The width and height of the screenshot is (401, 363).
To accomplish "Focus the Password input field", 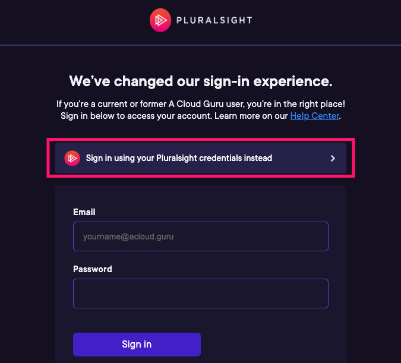I will coord(200,293).
